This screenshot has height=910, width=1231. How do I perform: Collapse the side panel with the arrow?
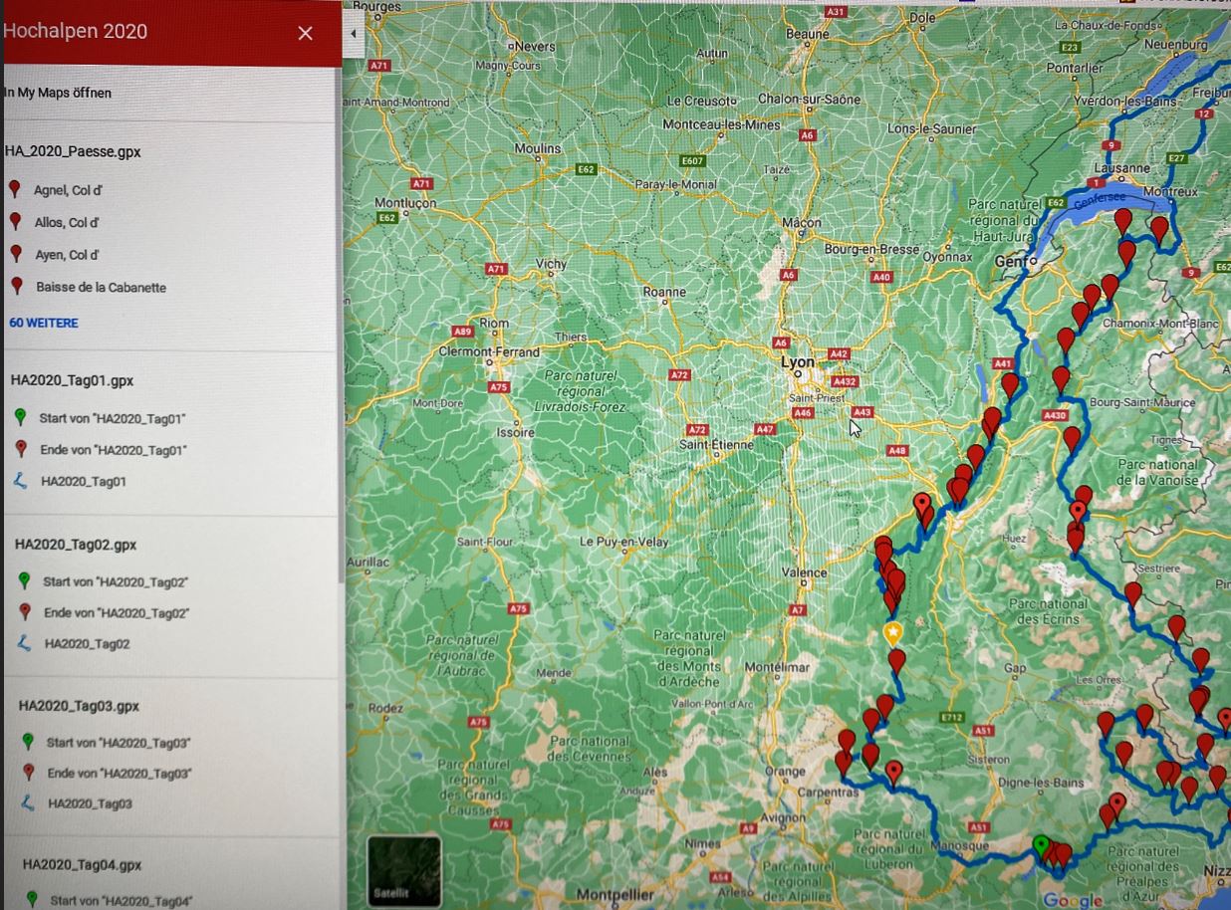pyautogui.click(x=354, y=33)
